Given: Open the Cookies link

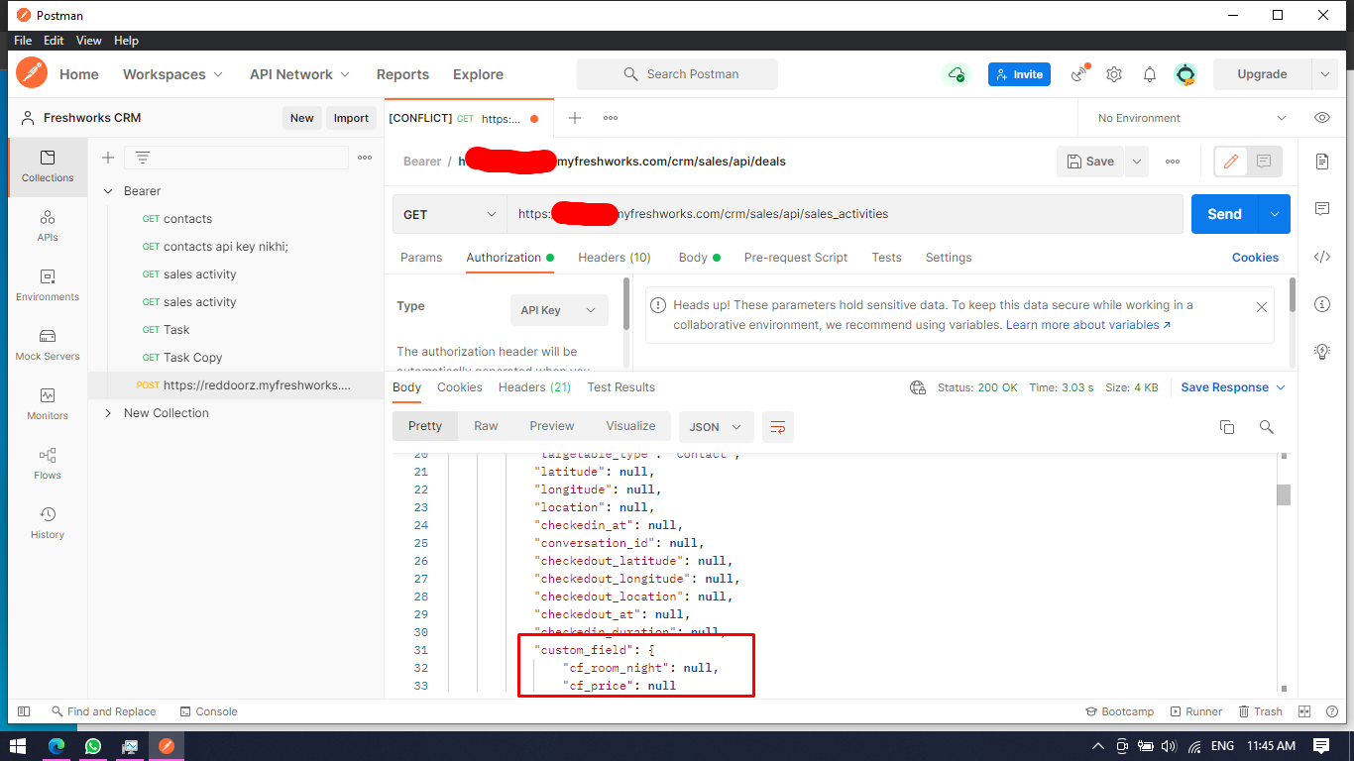Looking at the screenshot, I should (x=1255, y=258).
